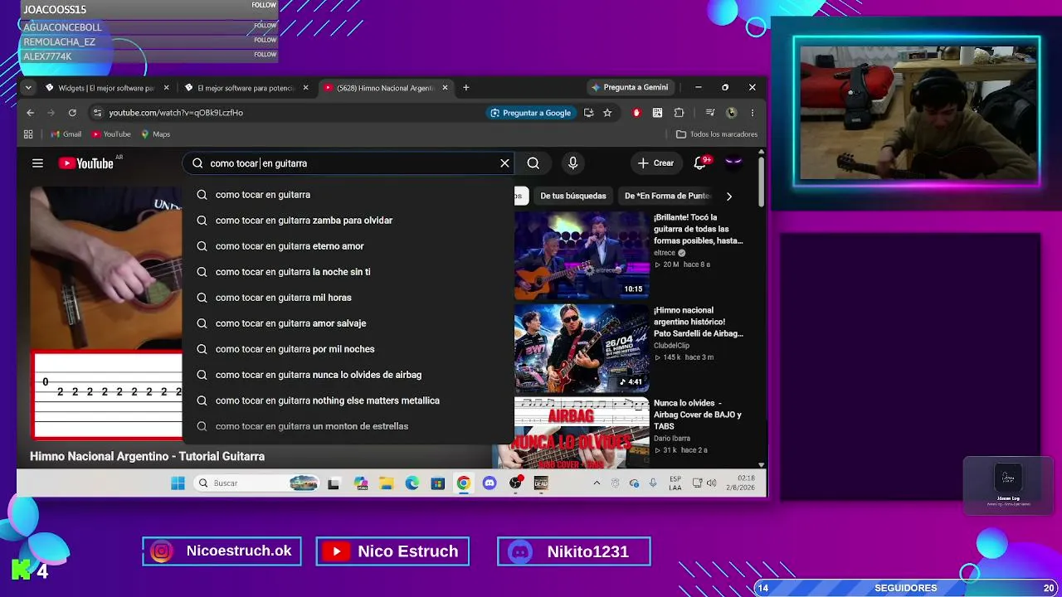Screen dimensions: 1062x597
Task: Go to the YouTube home logo
Action: click(86, 163)
